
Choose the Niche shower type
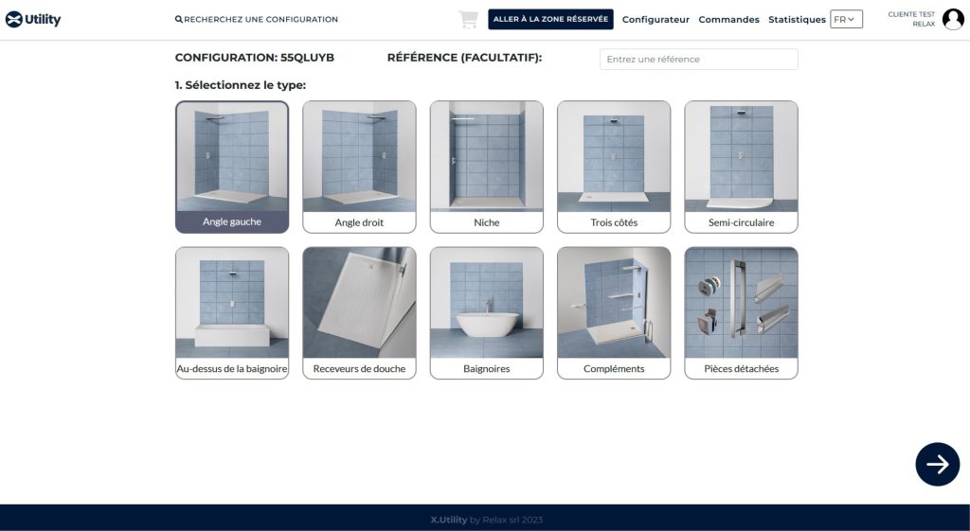(486, 167)
